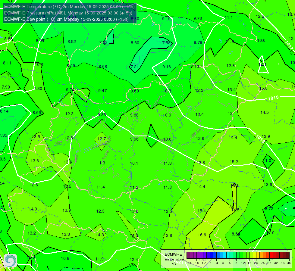
Task: Click the Zala county label
Action: [x=76, y=159]
